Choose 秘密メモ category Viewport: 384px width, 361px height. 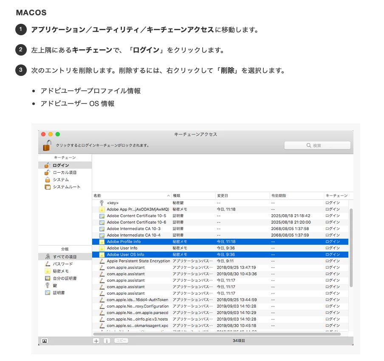65,271
